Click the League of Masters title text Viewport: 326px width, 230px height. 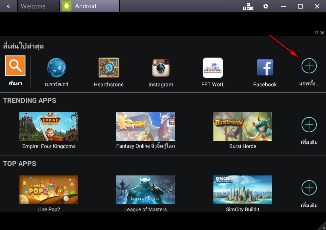[x=145, y=209]
